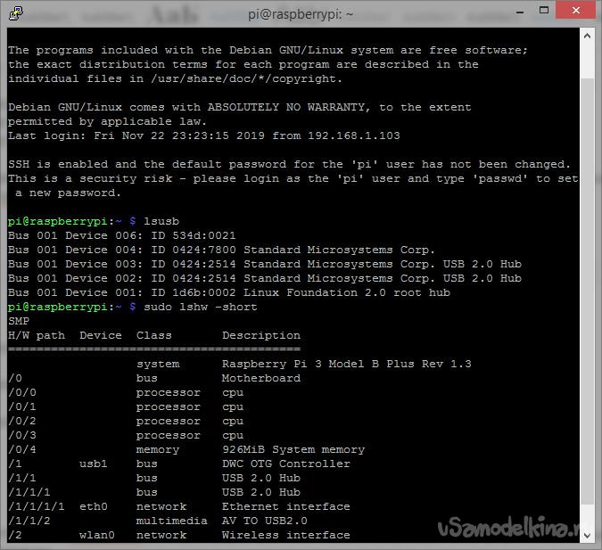
Task: Click the 'wlan0' device name
Action: (96, 535)
